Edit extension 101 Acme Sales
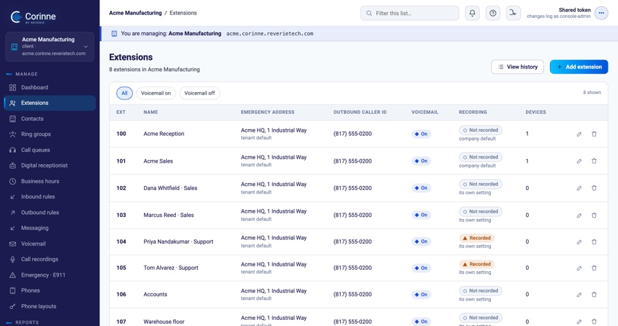618x326 pixels. (579, 161)
